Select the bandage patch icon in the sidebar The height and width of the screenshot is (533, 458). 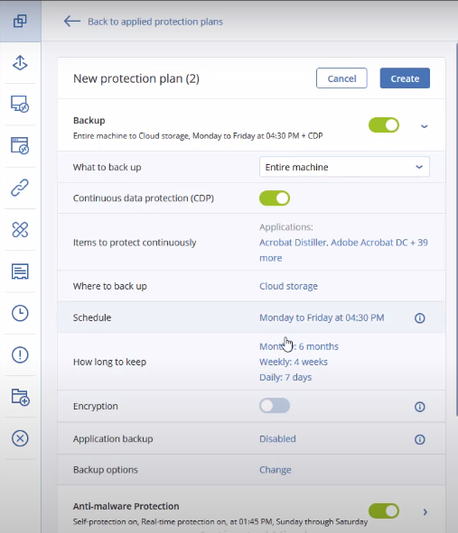click(20, 229)
